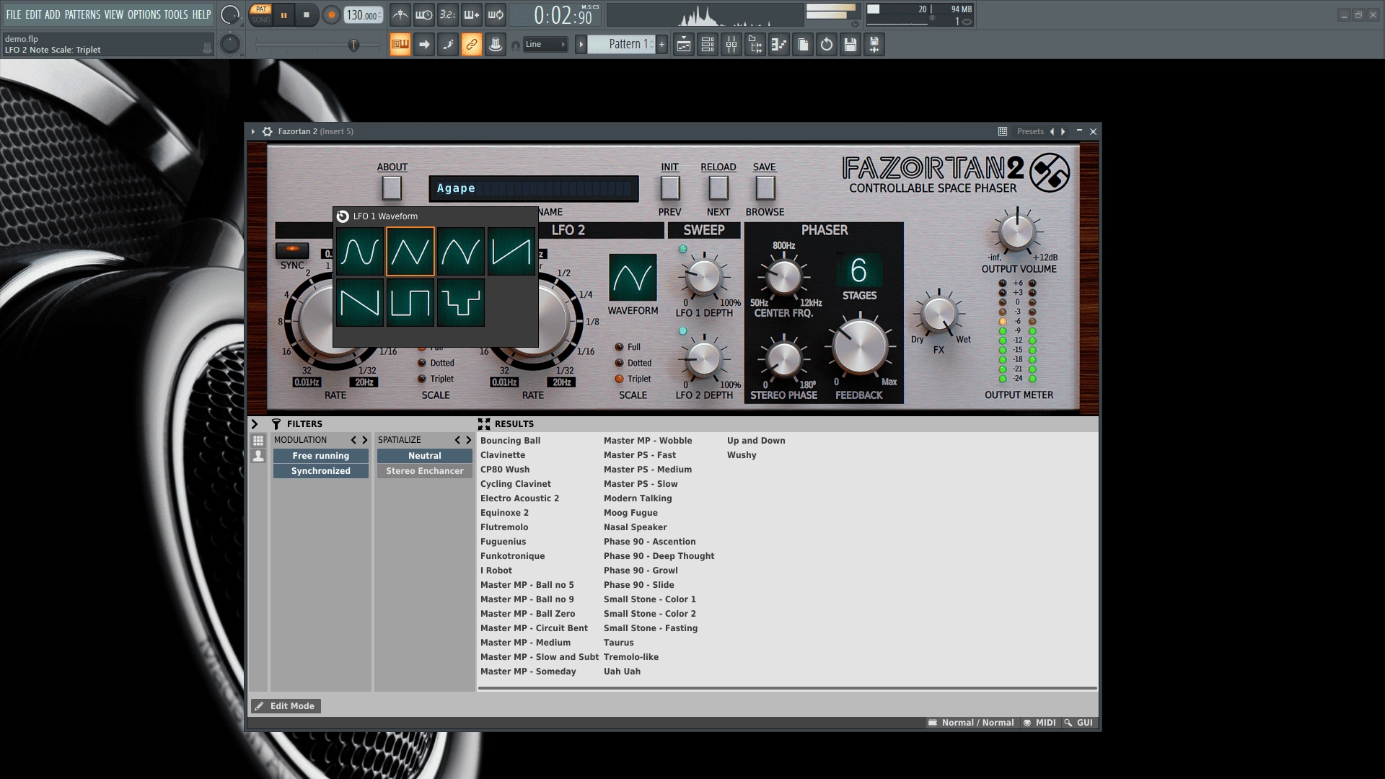This screenshot has width=1385, height=779.
Task: Toggle the LED above LFO 1 DEPTH
Action: click(x=683, y=249)
